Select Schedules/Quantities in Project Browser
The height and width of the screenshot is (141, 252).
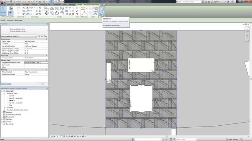coord(13,115)
